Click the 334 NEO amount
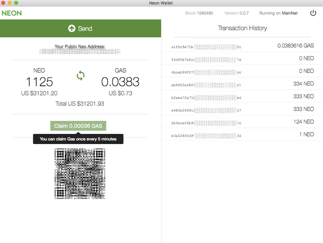The width and height of the screenshot is (323, 243). (x=304, y=84)
